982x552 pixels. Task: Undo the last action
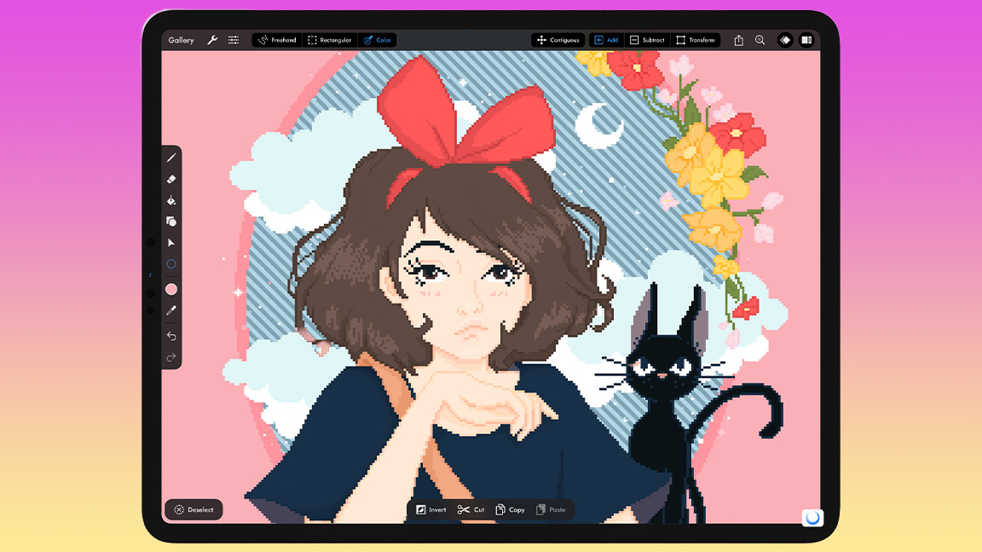[171, 336]
